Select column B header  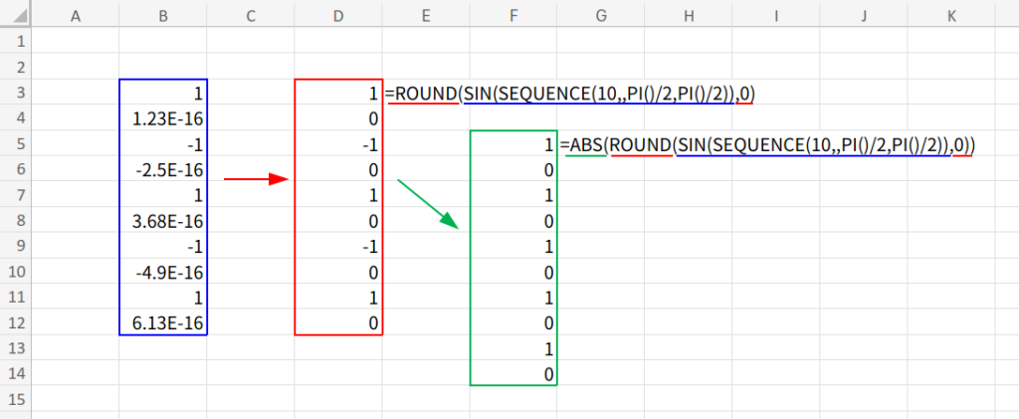tap(163, 16)
